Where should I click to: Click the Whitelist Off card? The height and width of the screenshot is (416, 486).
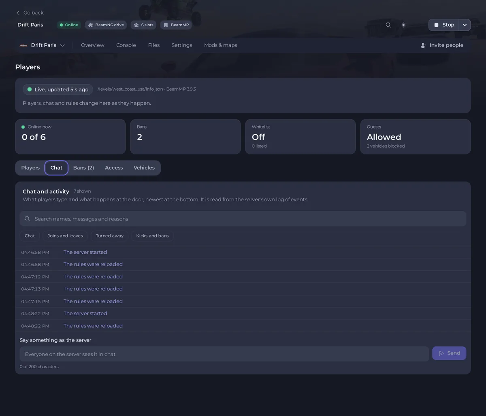tap(301, 137)
